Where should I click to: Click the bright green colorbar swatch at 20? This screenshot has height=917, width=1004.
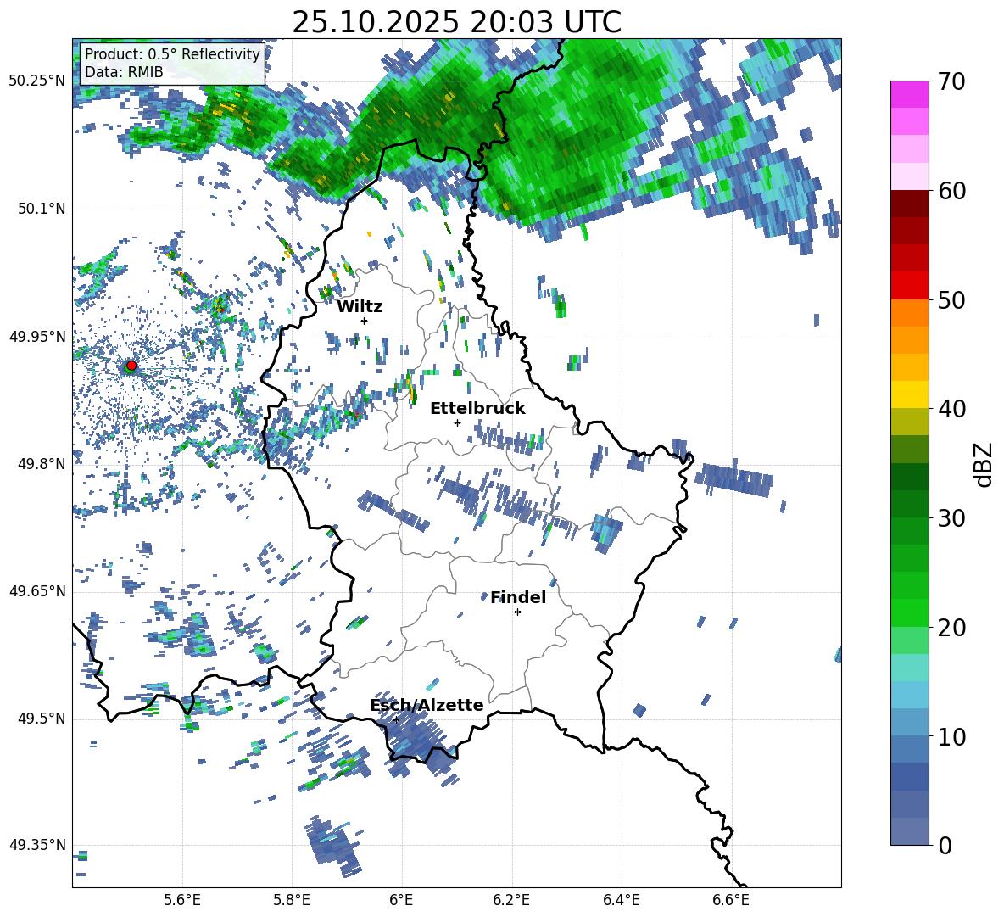909,613
